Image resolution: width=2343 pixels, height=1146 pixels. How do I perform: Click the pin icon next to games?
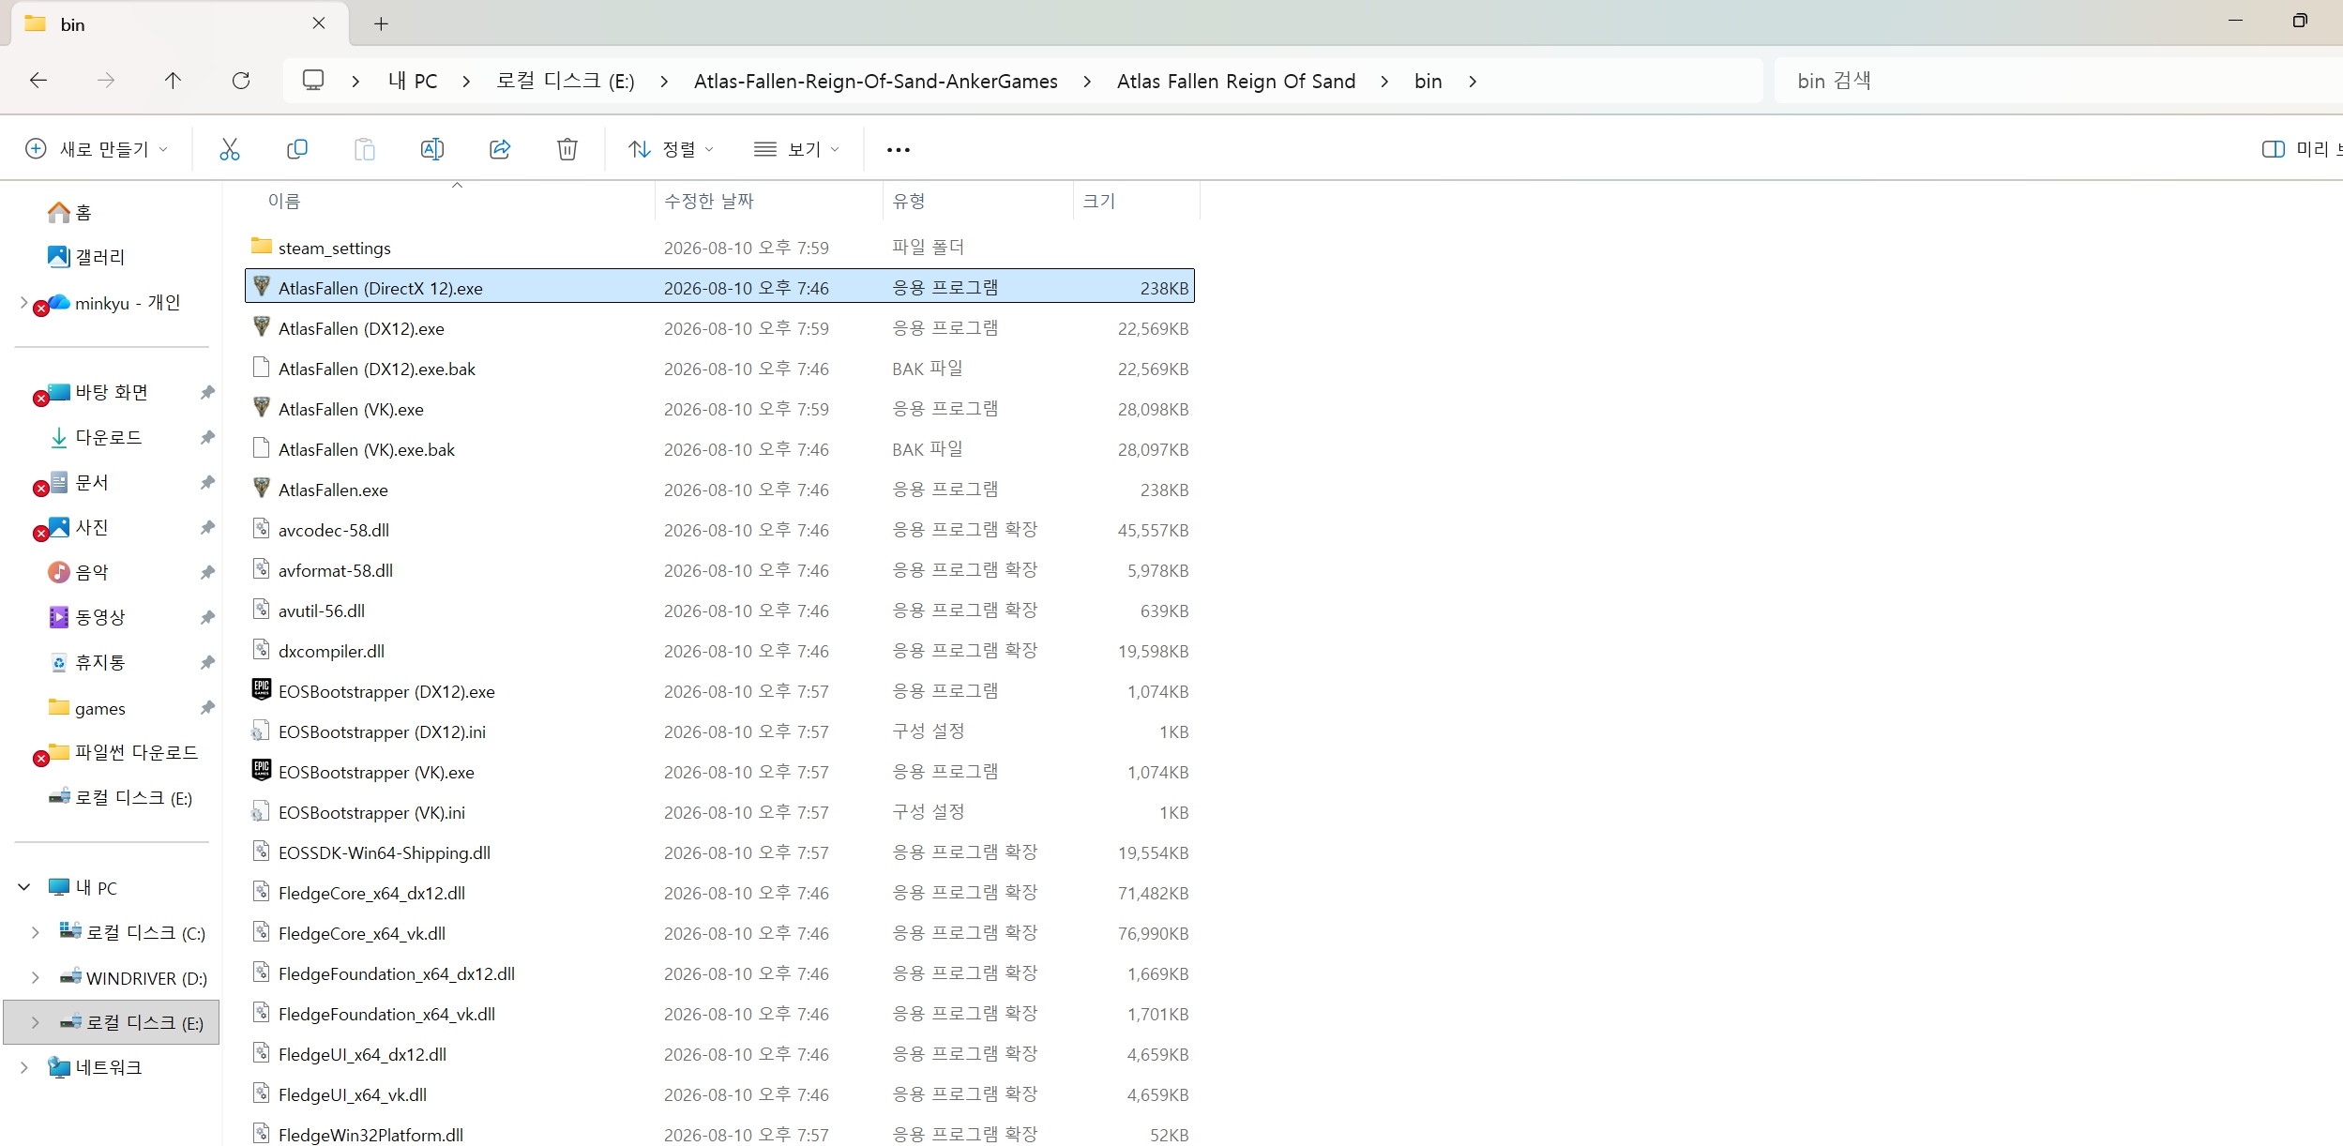207,708
